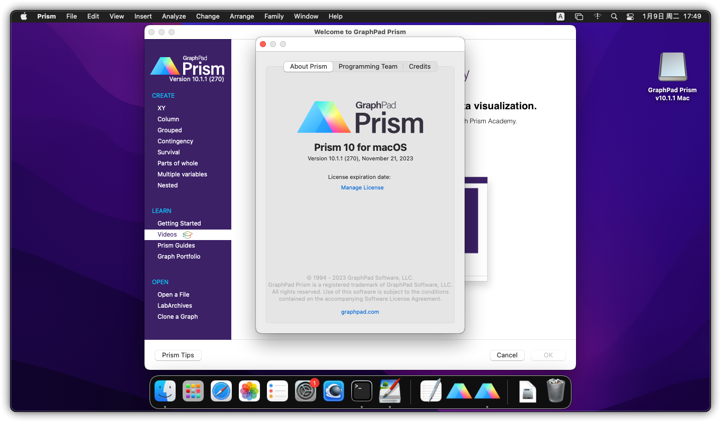Image resolution: width=721 pixels, height=422 pixels.
Task: Launch Launchpad from the dock
Action: coord(193,391)
